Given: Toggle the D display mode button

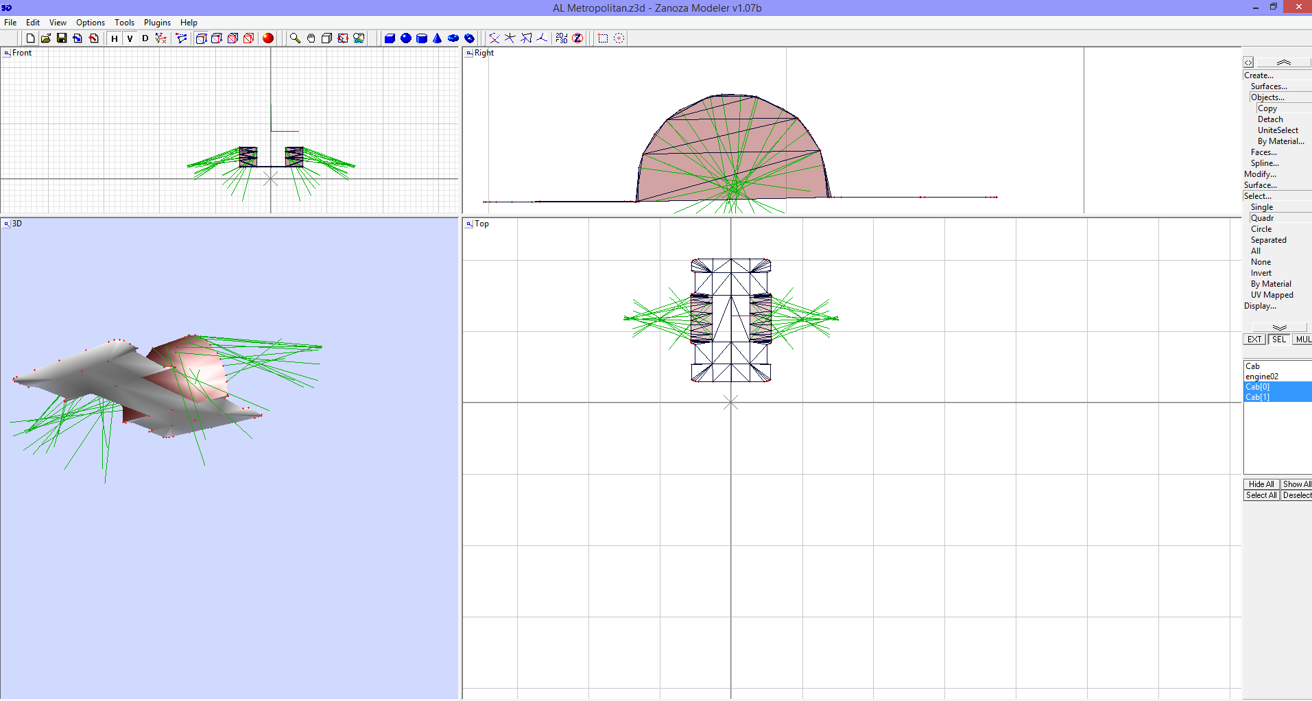Looking at the screenshot, I should click(144, 38).
